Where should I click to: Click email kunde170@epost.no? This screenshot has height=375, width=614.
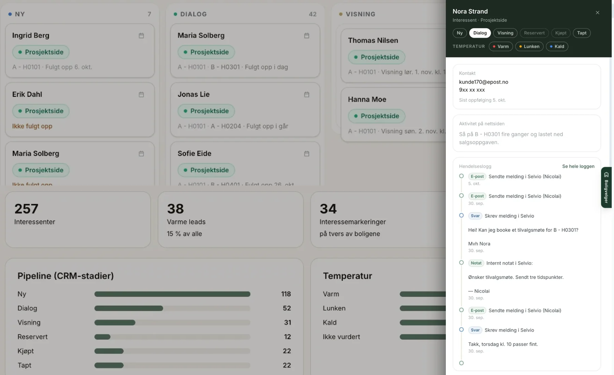point(483,82)
